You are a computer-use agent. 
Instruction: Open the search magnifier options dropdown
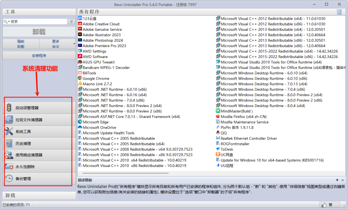(6, 21)
